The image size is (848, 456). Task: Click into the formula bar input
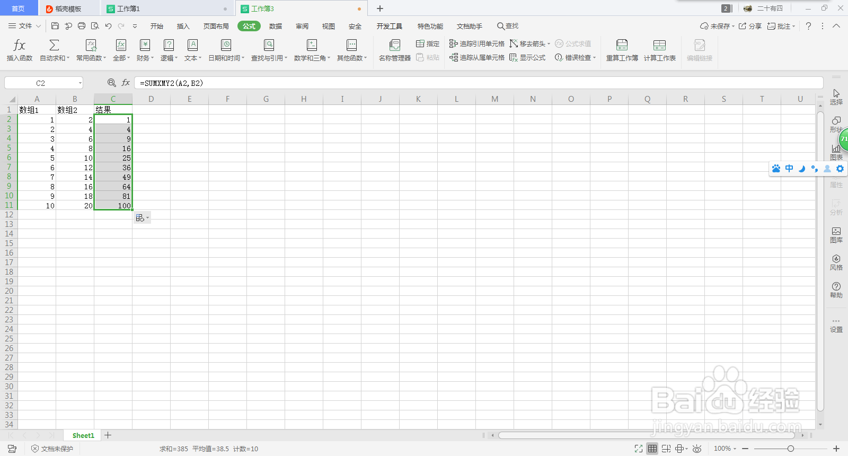479,83
